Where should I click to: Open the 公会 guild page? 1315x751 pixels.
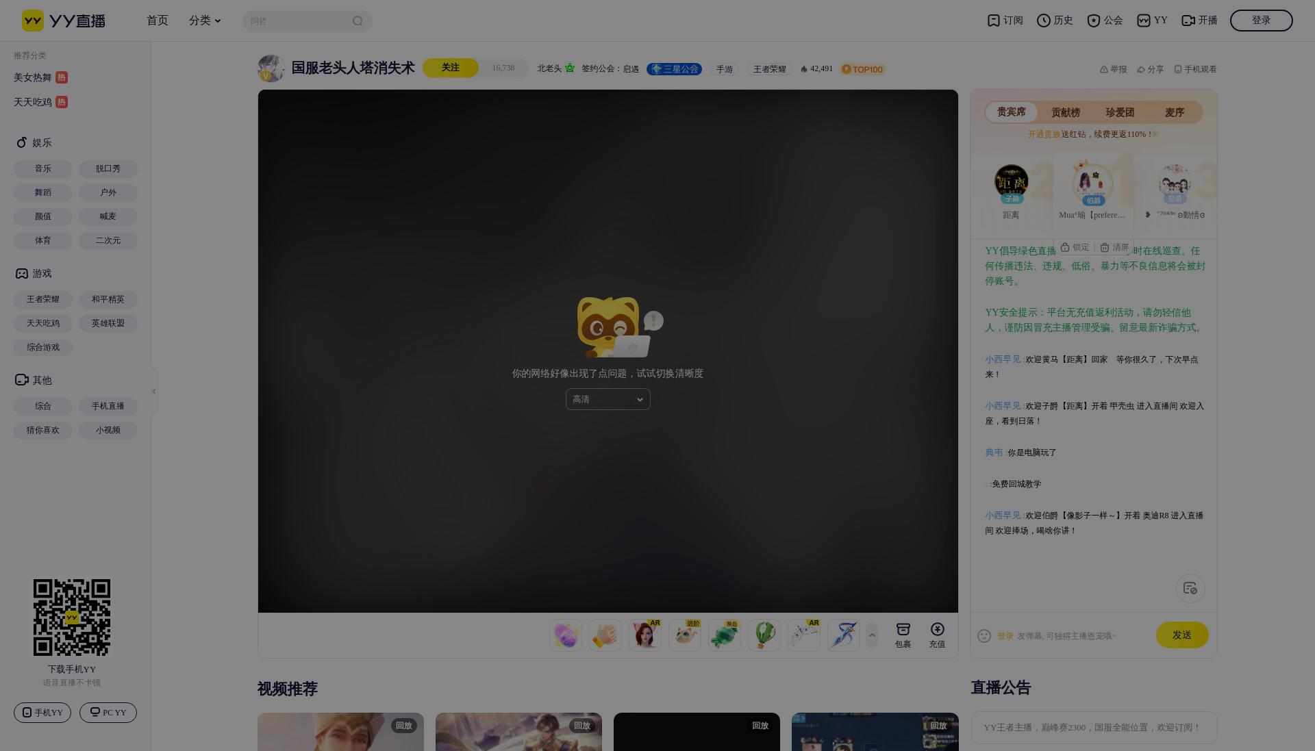point(1105,21)
